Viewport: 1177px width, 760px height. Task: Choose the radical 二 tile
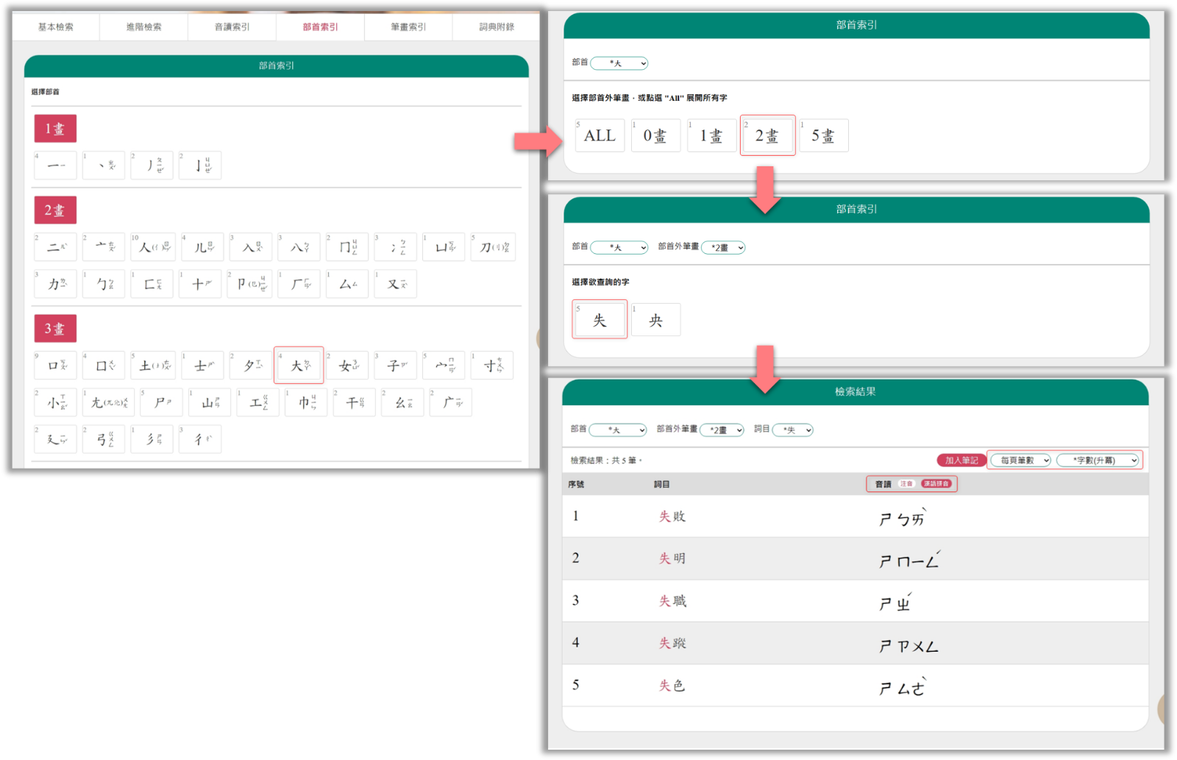[x=55, y=247]
